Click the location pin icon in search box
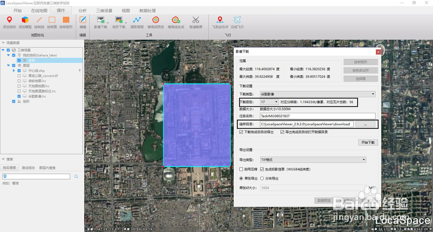Screen dimensions: 433x232 coord(5,176)
